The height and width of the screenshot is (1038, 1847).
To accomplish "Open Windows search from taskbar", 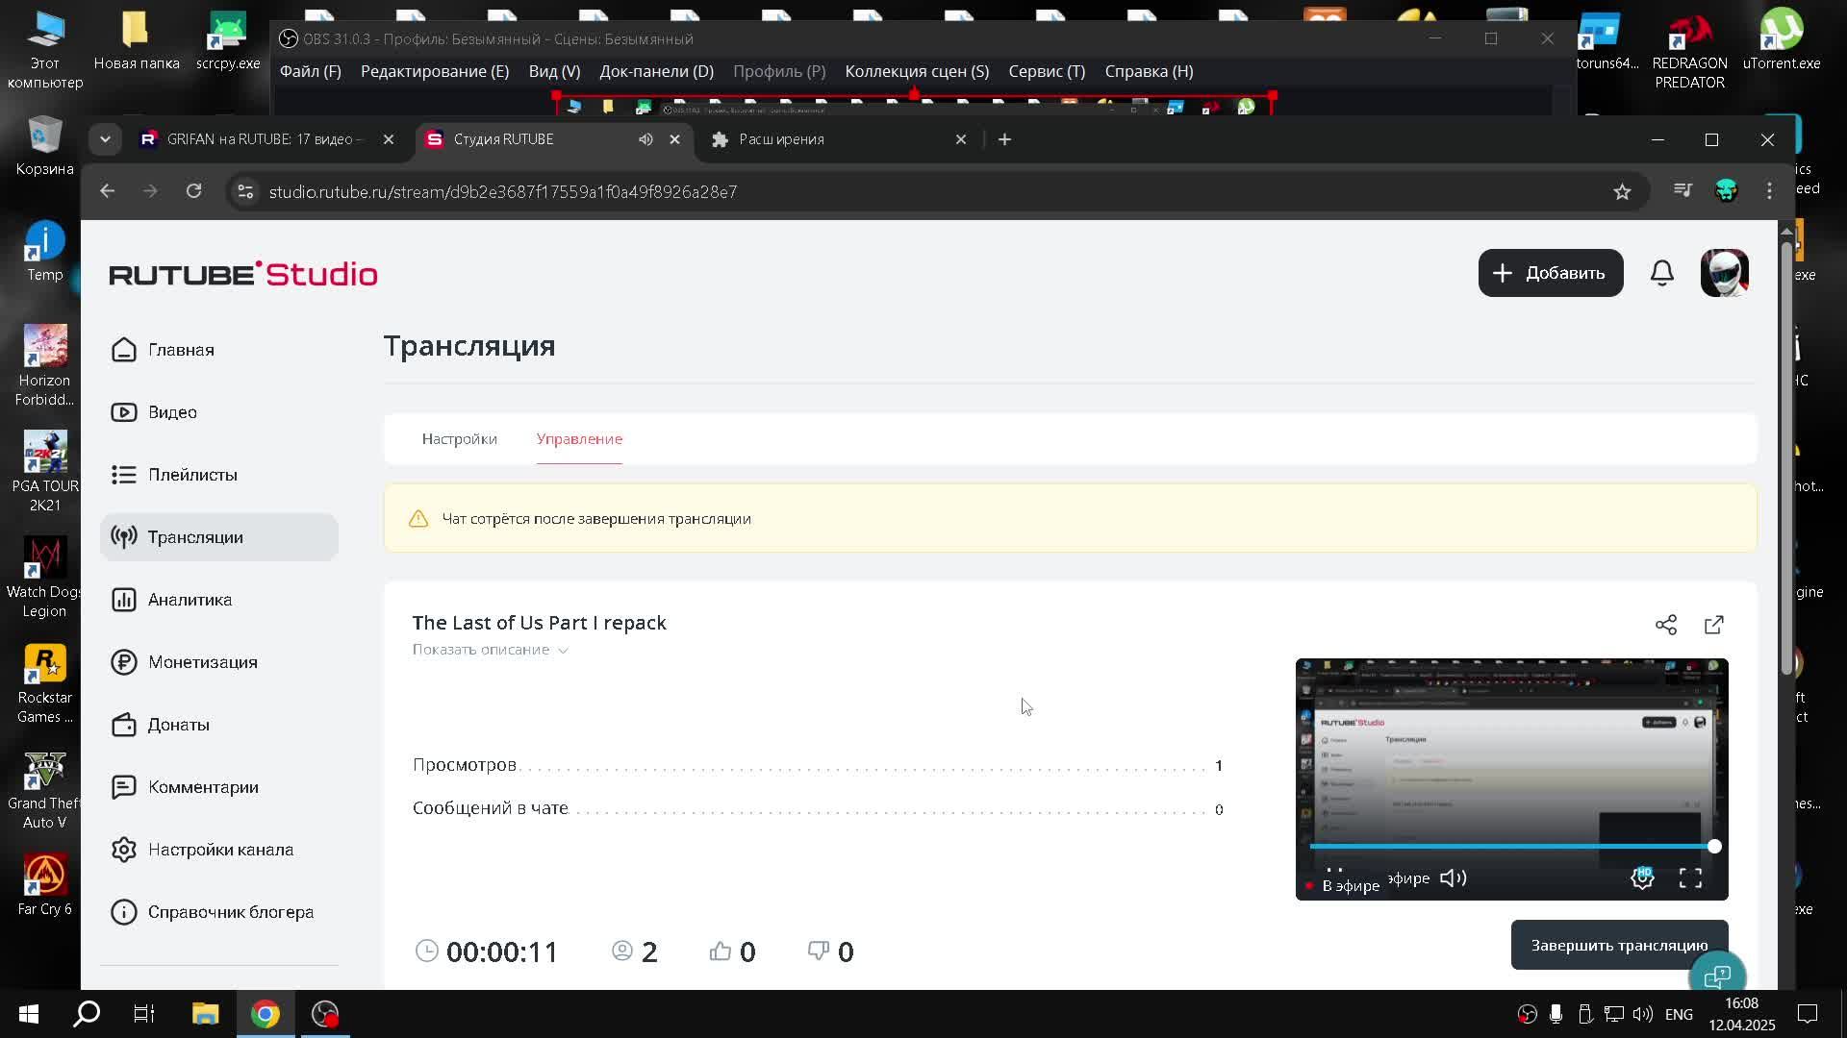I will click(87, 1014).
